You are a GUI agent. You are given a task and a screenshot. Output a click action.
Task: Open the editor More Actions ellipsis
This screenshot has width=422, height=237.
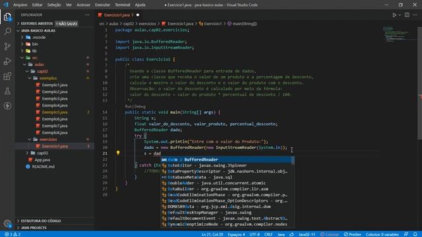click(415, 15)
